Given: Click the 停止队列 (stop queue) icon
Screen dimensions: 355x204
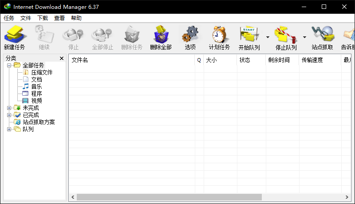Looking at the screenshot, I should click(x=286, y=35).
